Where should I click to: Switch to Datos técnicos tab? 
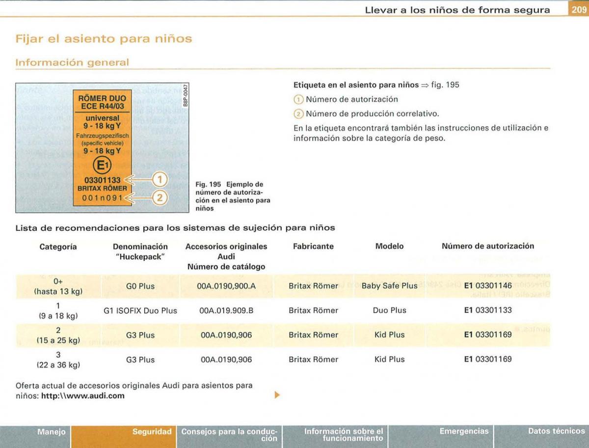tap(541, 436)
